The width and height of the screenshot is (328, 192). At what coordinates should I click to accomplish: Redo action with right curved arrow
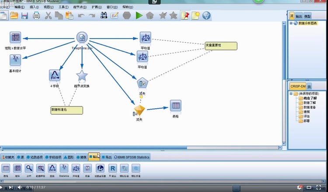click(x=92, y=15)
